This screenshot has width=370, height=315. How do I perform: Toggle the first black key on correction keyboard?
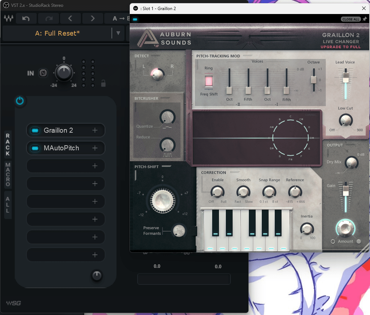click(215, 223)
